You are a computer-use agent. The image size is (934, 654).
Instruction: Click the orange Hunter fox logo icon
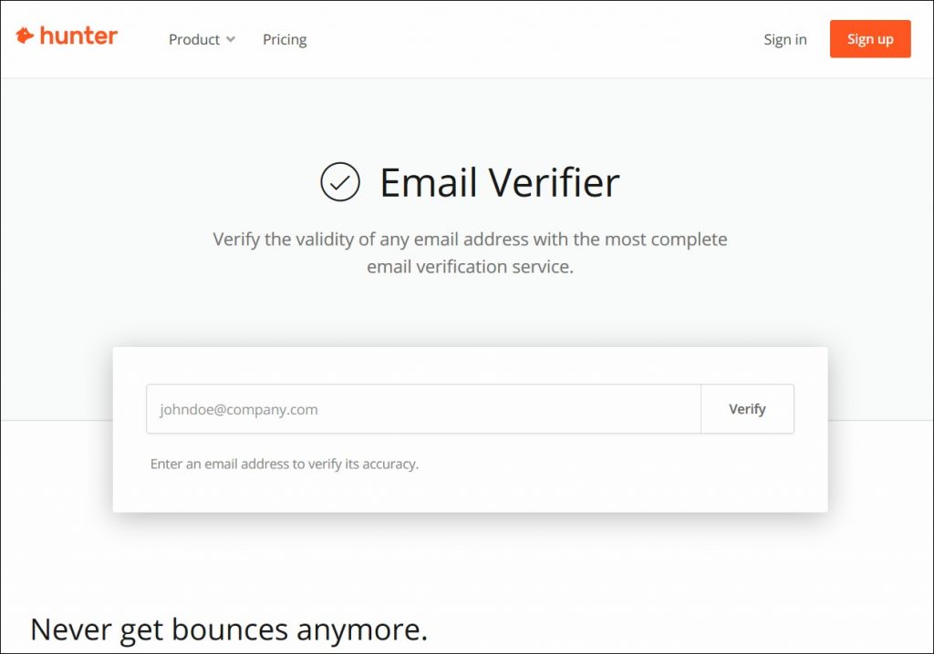25,36
